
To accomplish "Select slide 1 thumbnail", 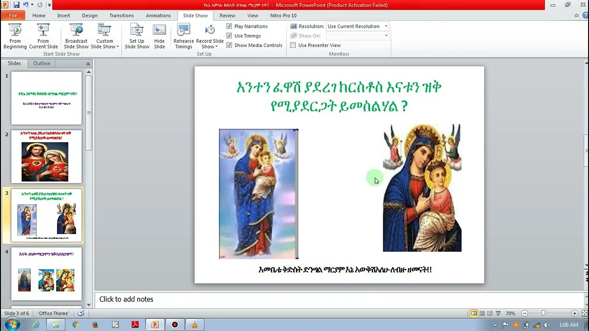I will 46,98.
